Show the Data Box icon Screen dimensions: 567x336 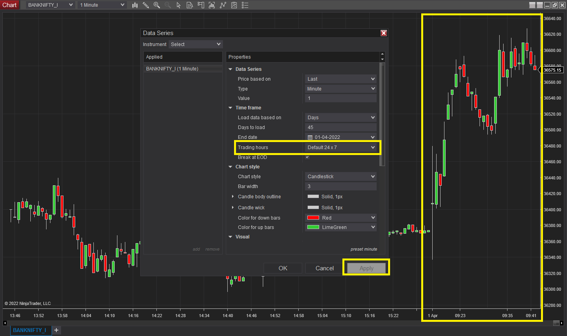coord(190,5)
